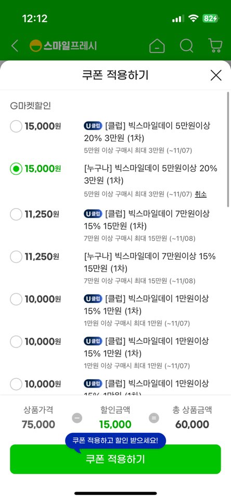This screenshot has width=231, height=500.
Task: Tap the blue coupon tooltip bubble
Action: [115, 441]
